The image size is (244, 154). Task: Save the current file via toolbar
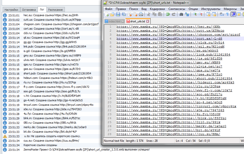pos(118,14)
